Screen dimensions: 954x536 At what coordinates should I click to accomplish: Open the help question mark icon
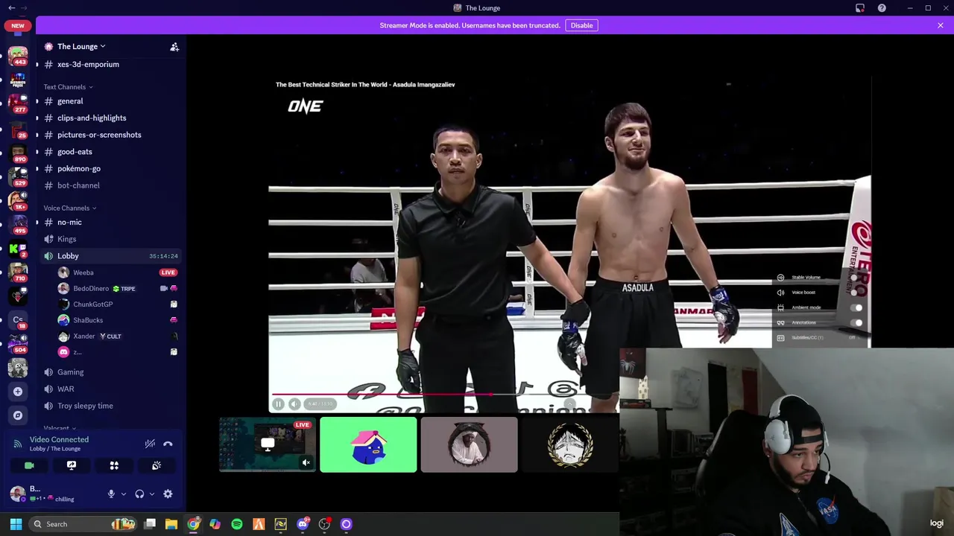point(882,8)
